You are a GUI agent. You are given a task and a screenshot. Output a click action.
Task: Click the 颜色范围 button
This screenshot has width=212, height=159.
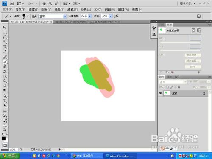pyautogui.click(x=192, y=61)
